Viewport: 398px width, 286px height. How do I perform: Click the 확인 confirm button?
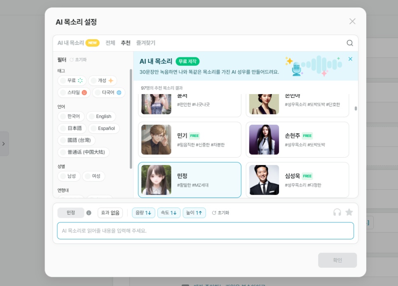337,260
